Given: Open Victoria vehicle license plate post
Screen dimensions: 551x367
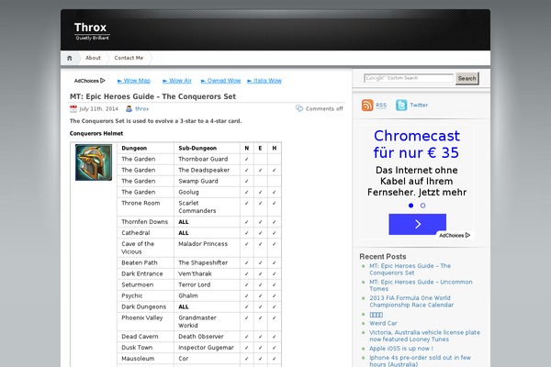Looking at the screenshot, I should click(x=424, y=336).
